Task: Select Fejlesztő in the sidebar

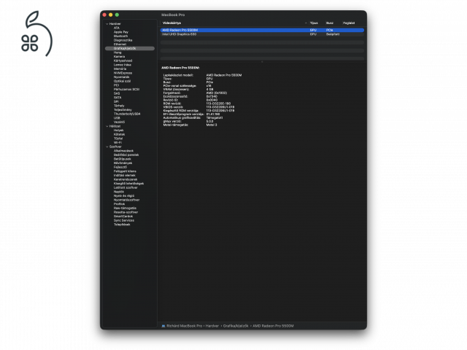Action: click(120, 167)
